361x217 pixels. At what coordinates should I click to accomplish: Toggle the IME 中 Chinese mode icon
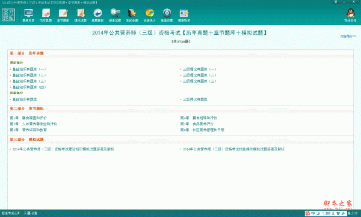(x=313, y=213)
